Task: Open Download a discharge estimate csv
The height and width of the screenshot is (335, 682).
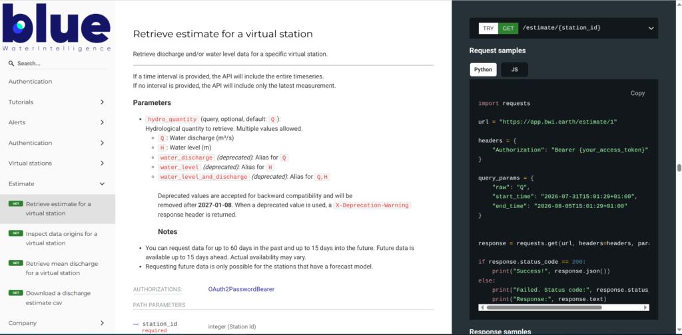Action: (57, 298)
